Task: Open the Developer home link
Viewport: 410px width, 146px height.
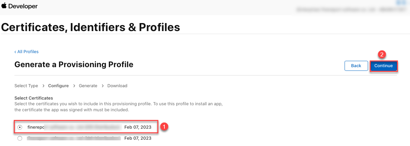Action: [x=23, y=6]
